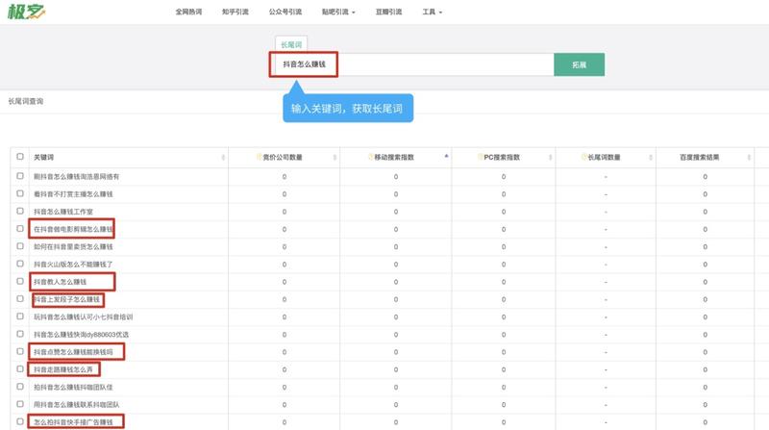Sort by 竞价公司数量 column header
Viewport: 769px width, 430px height.
284,158
